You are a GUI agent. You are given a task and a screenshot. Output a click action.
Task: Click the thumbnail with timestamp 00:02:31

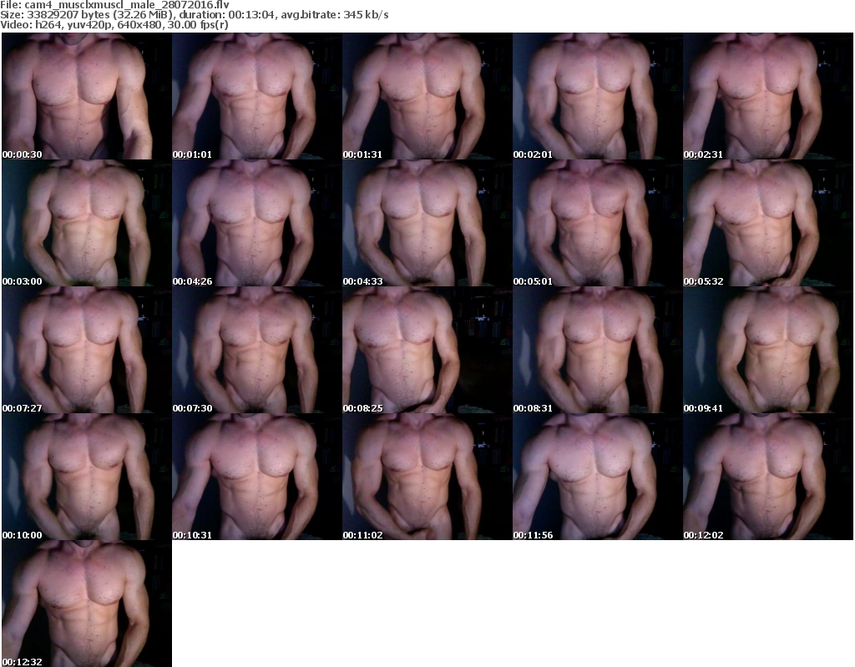pos(768,96)
